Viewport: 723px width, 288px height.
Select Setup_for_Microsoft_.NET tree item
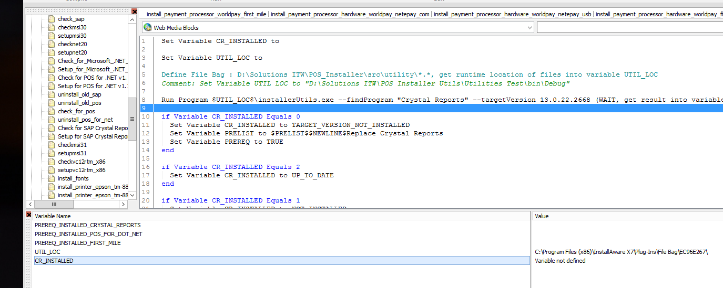(93, 69)
